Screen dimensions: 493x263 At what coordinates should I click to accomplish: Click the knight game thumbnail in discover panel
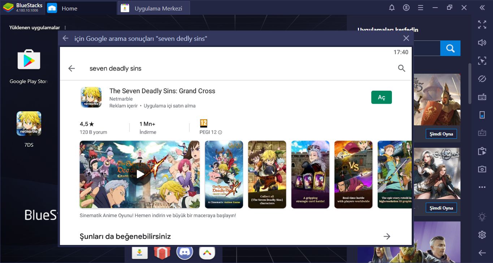(437, 100)
